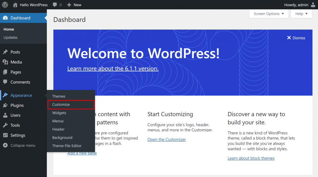Dismiss the Welcome to WordPress panel
Screen dimensions: 318x177
click(x=296, y=38)
